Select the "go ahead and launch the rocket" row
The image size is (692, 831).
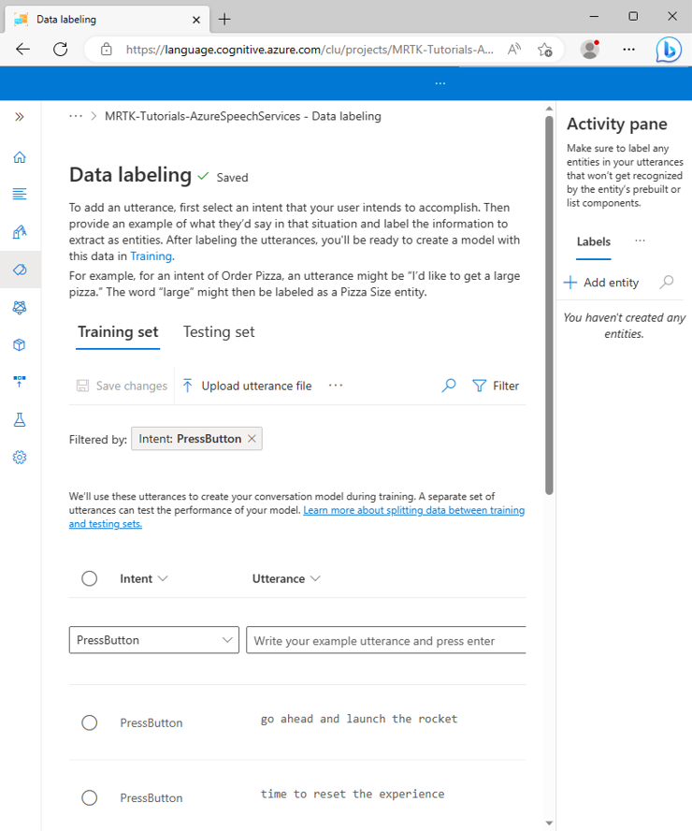tap(90, 722)
